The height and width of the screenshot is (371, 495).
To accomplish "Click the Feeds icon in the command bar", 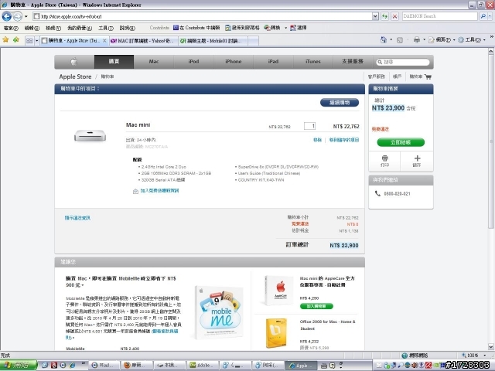I will pyautogui.click(x=400, y=40).
